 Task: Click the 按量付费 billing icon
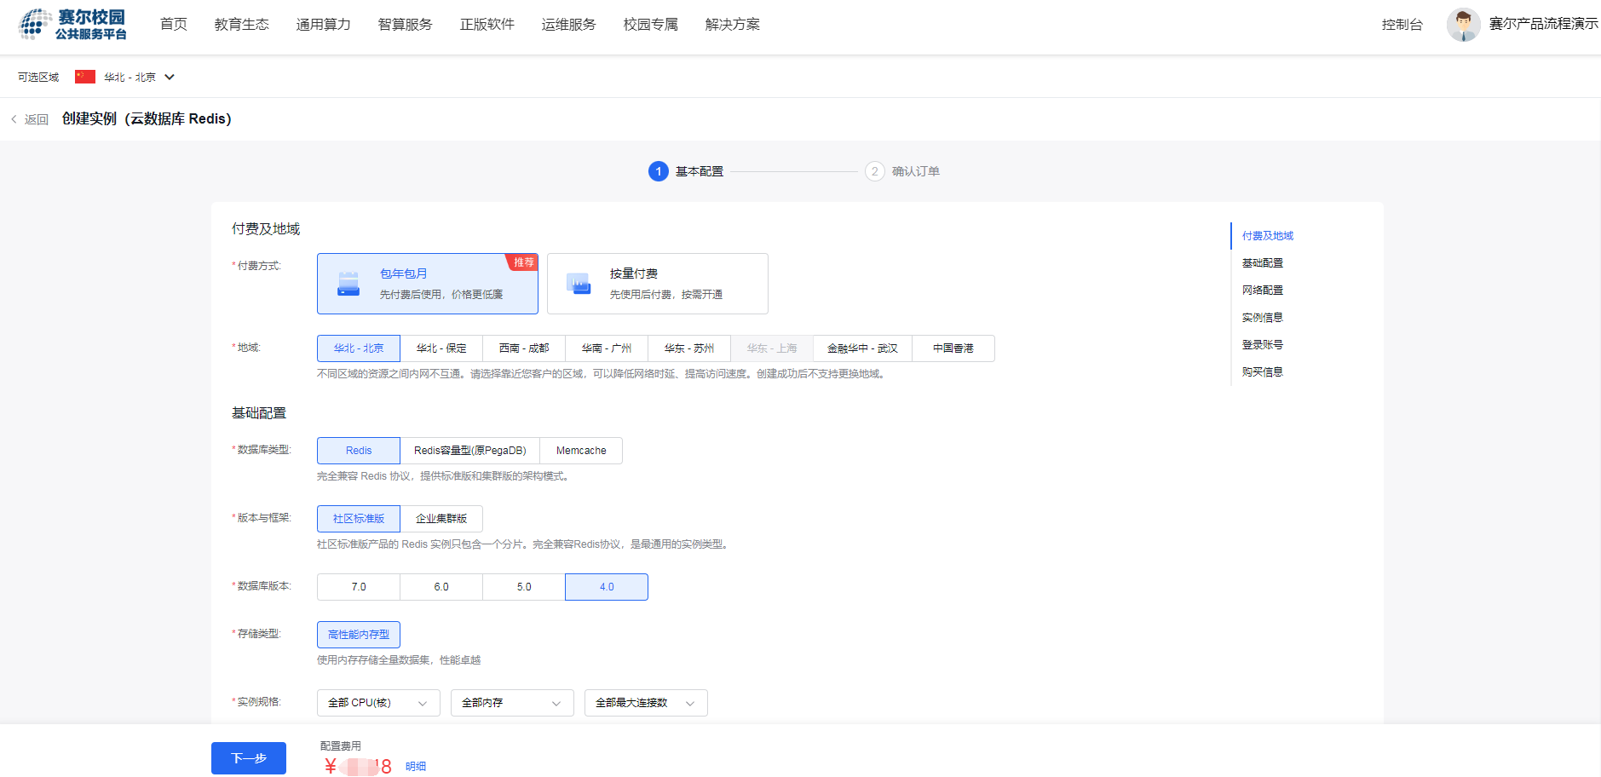(x=579, y=284)
